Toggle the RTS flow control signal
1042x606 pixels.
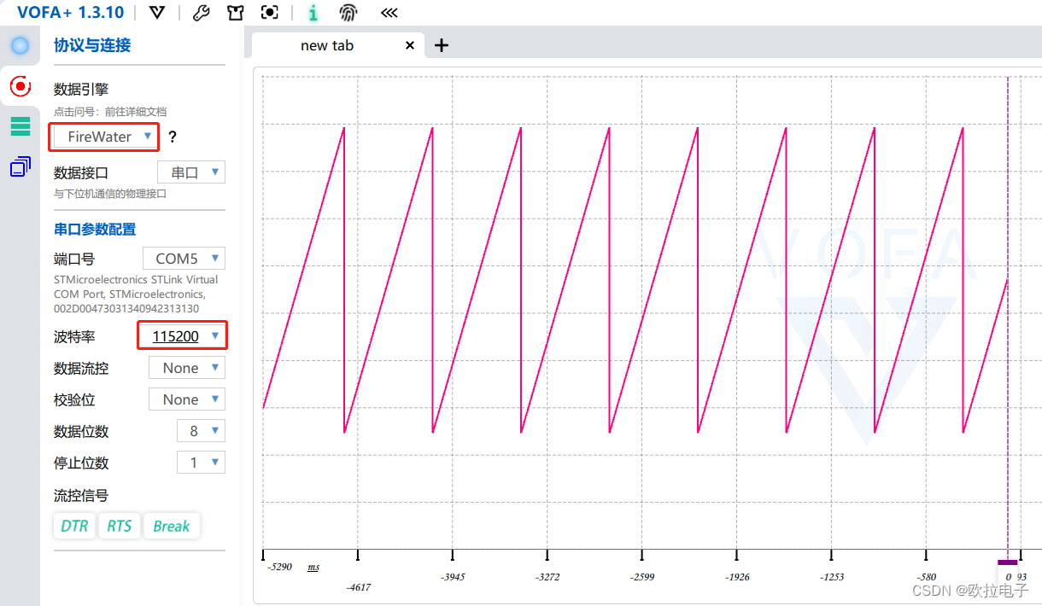coord(119,526)
